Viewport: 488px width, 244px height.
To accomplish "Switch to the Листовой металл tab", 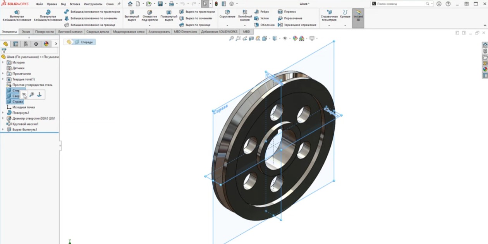I will tap(70, 32).
